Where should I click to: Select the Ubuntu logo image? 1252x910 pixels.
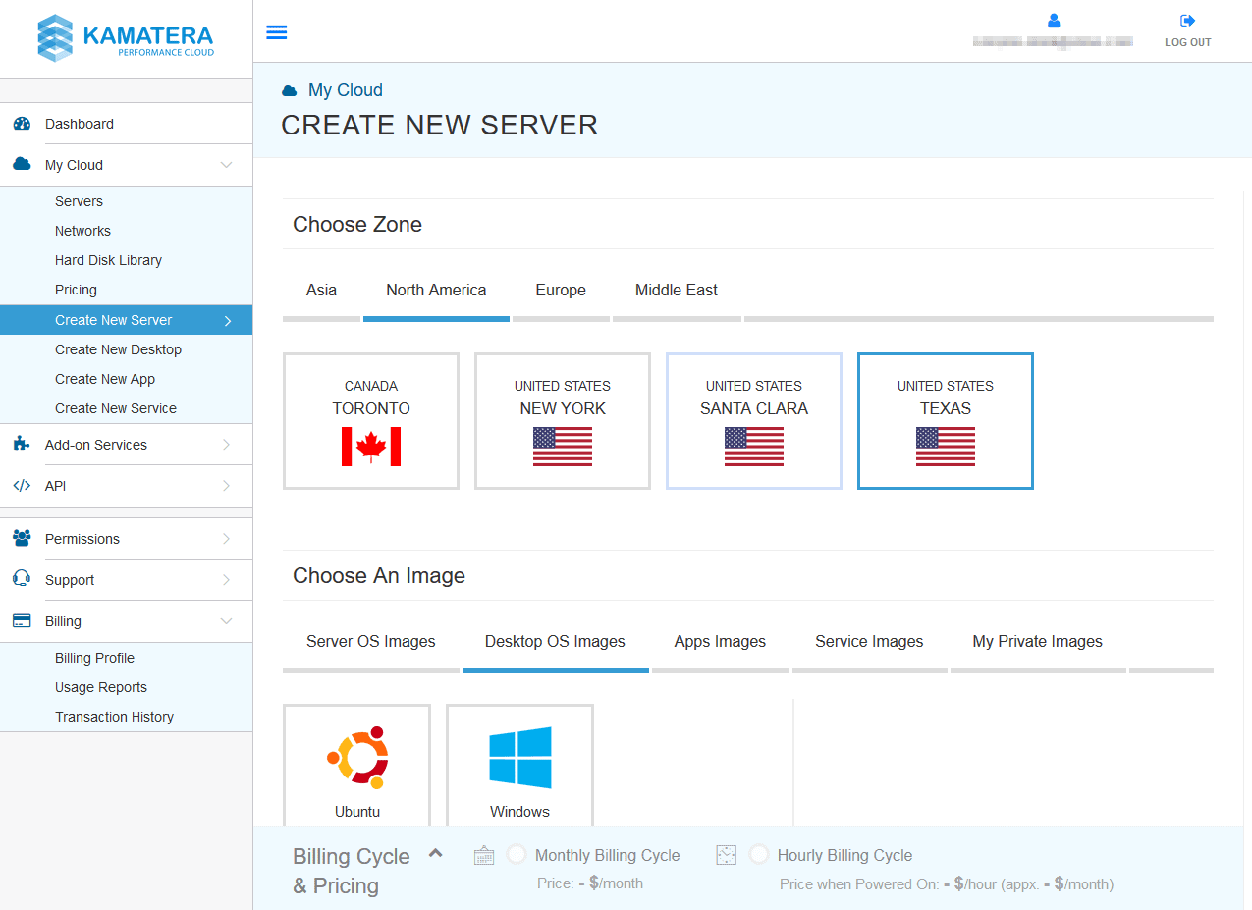[357, 758]
